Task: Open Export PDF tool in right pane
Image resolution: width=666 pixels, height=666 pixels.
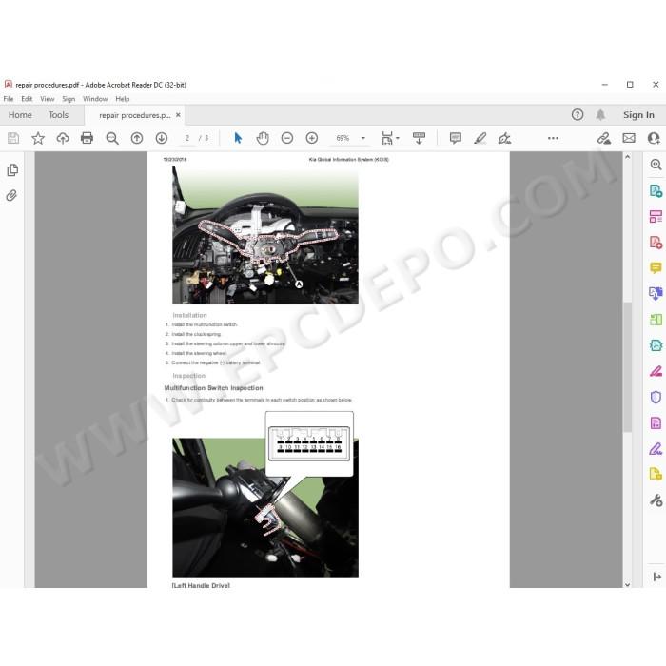Action: (656, 190)
